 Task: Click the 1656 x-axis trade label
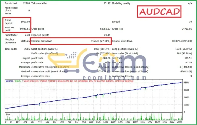tap(142, 122)
